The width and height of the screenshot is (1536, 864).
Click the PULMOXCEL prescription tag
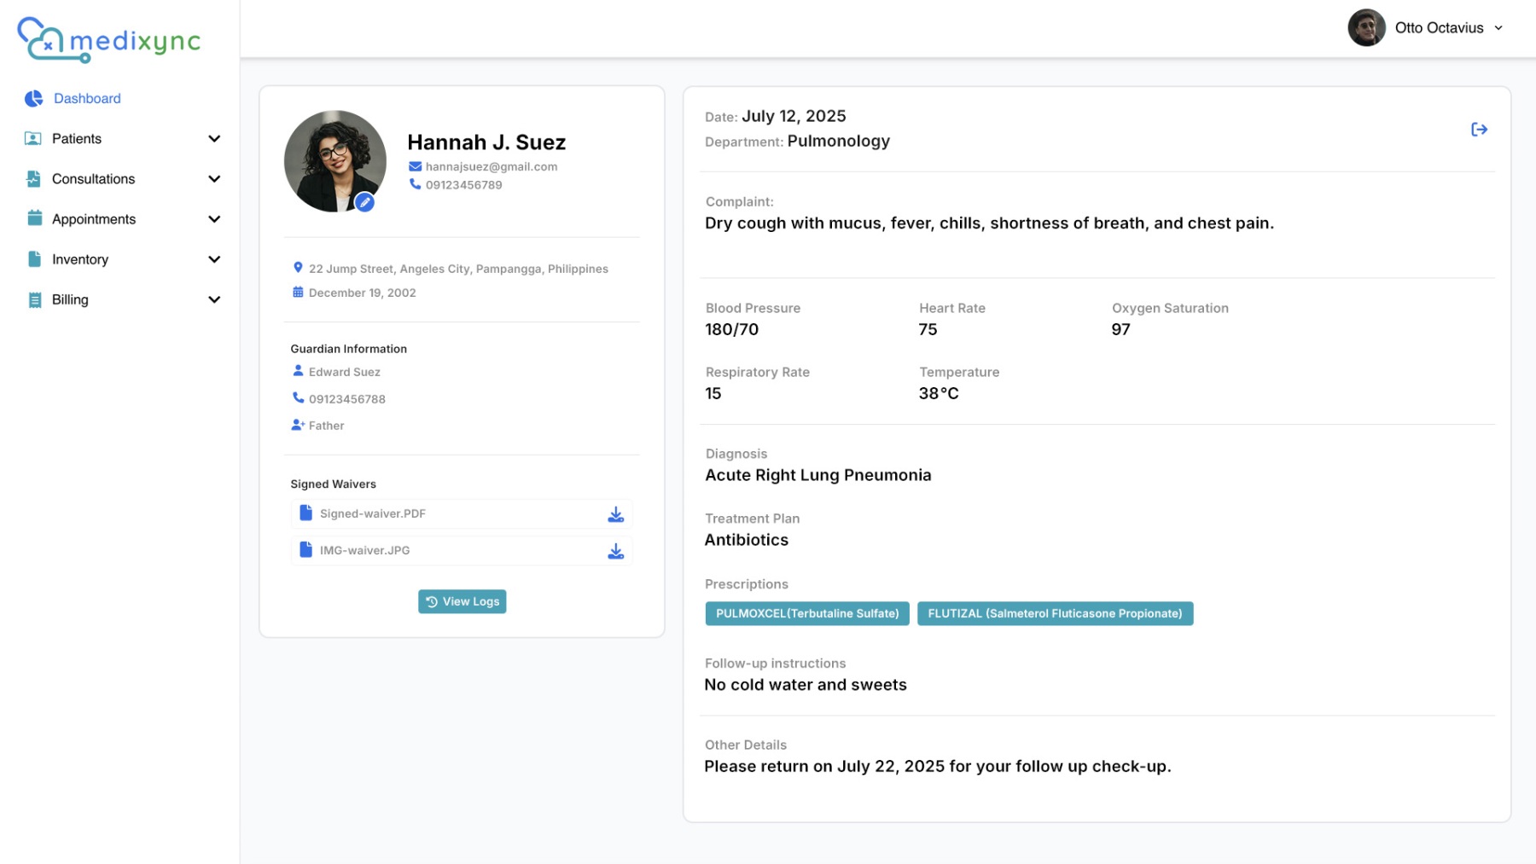(806, 613)
